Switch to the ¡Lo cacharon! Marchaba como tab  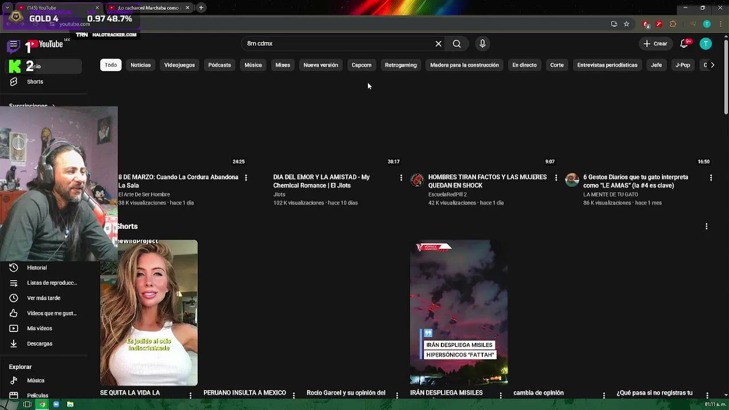(x=149, y=8)
